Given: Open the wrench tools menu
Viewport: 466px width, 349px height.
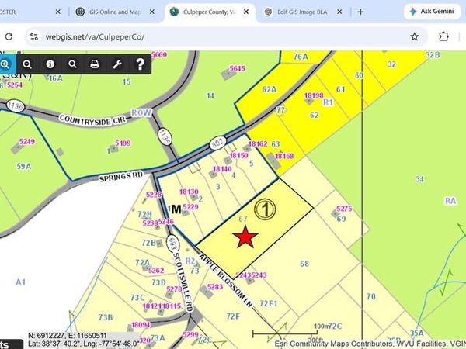Looking at the screenshot, I should pos(117,64).
